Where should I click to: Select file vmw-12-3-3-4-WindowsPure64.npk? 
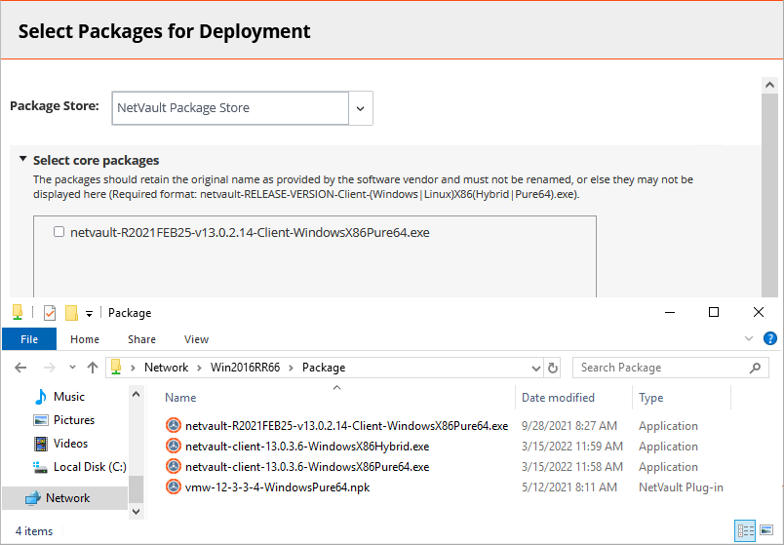click(278, 487)
